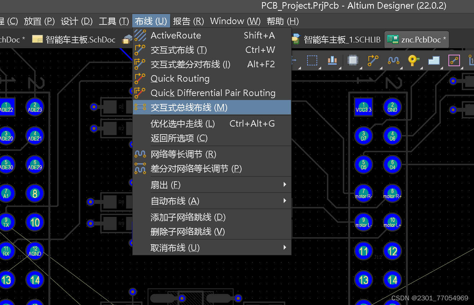Select Quick Routing menu entry
The height and width of the screenshot is (305, 474).
(x=212, y=78)
